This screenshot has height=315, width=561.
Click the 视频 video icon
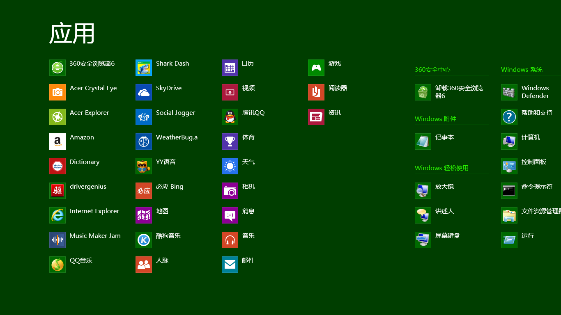tap(230, 92)
